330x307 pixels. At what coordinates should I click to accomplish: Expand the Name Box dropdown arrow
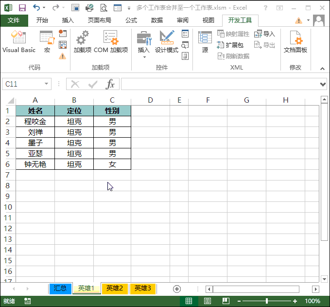click(47, 84)
